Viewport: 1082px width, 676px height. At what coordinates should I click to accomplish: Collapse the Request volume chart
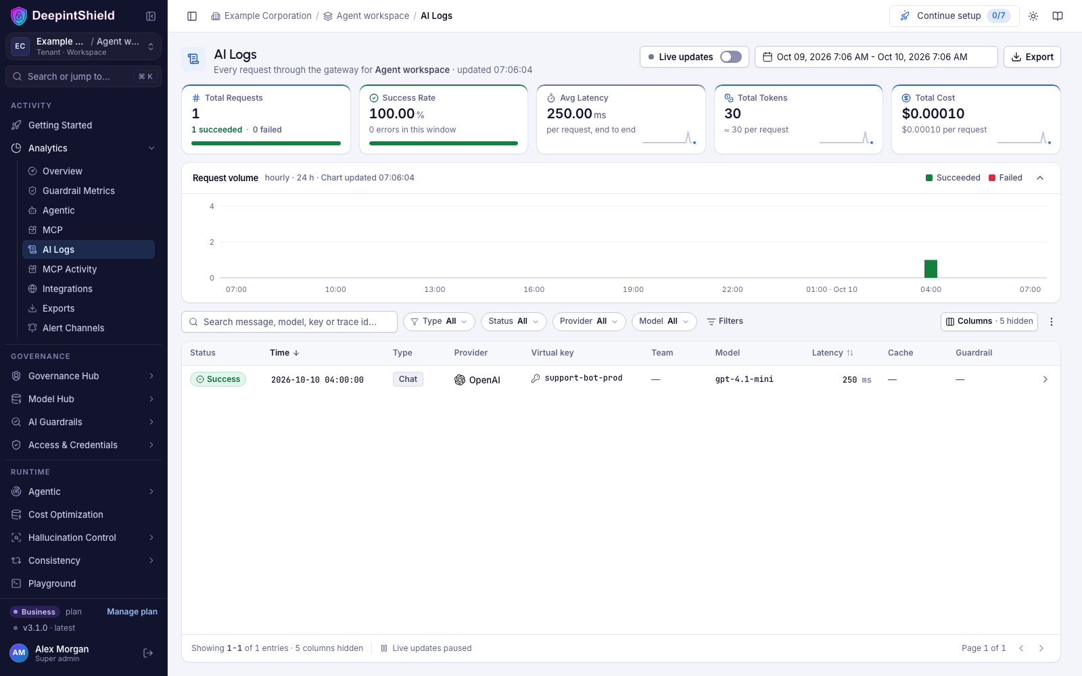(x=1040, y=178)
